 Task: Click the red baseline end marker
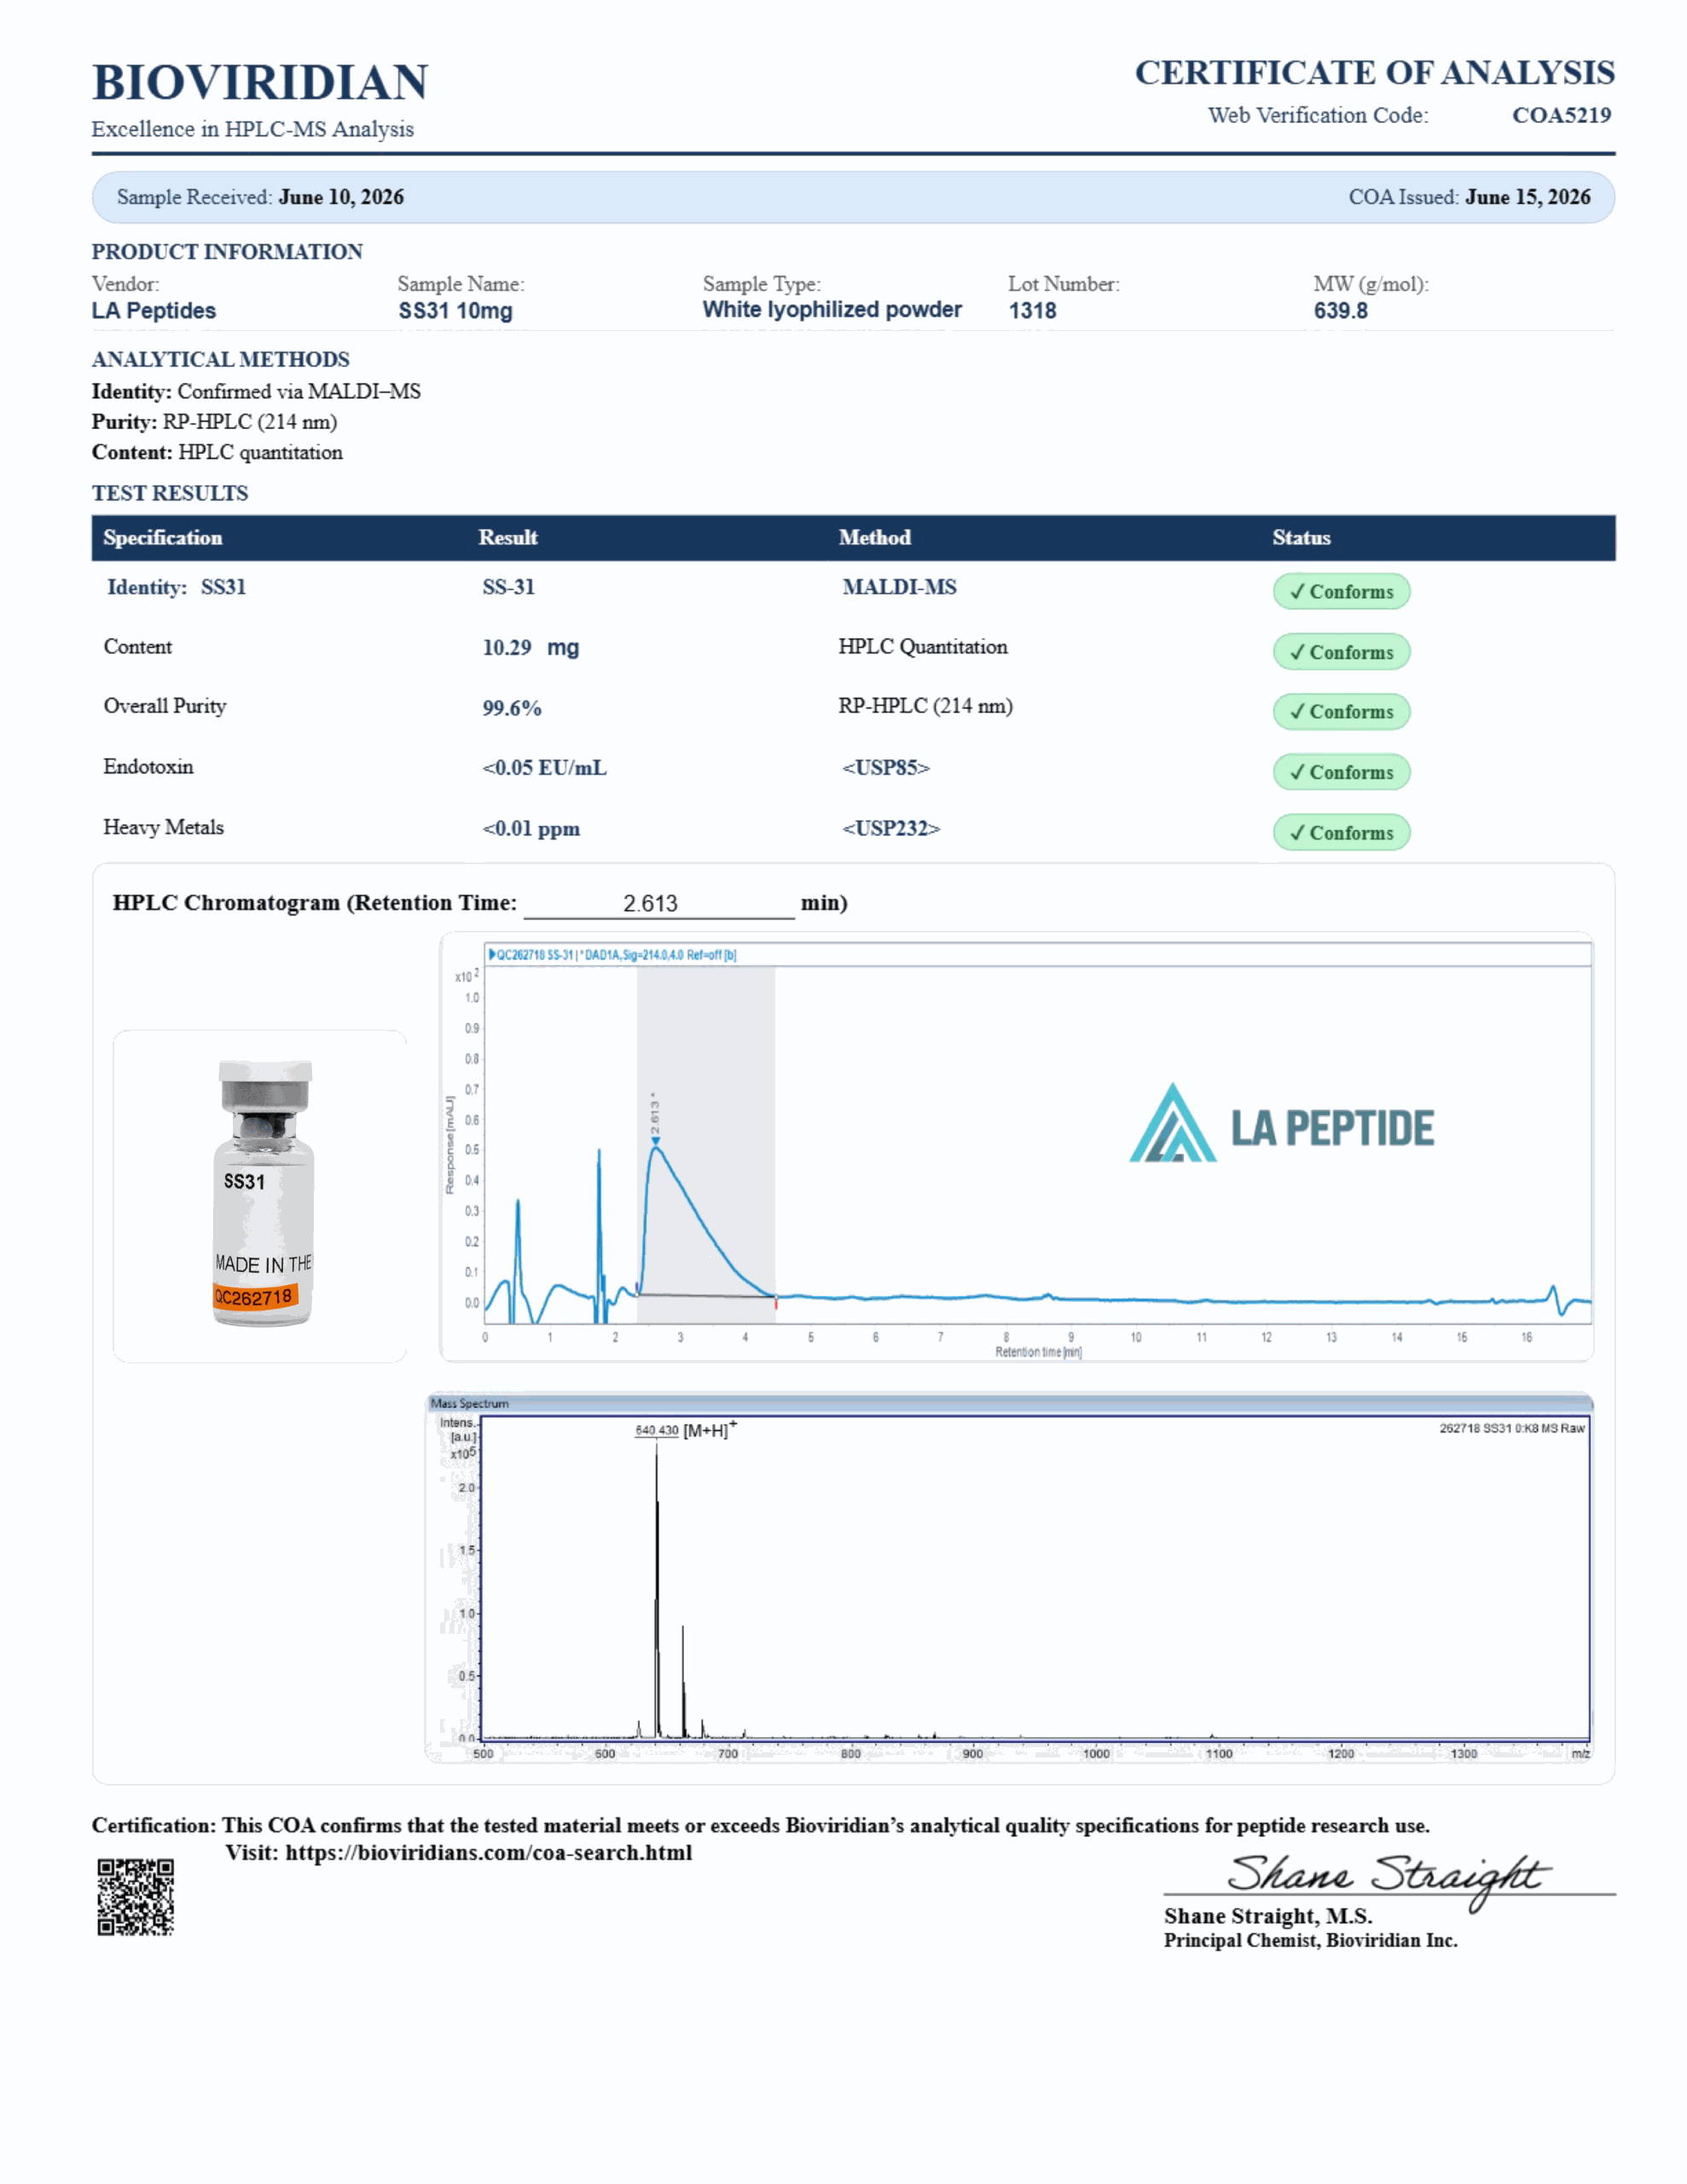(x=775, y=1301)
